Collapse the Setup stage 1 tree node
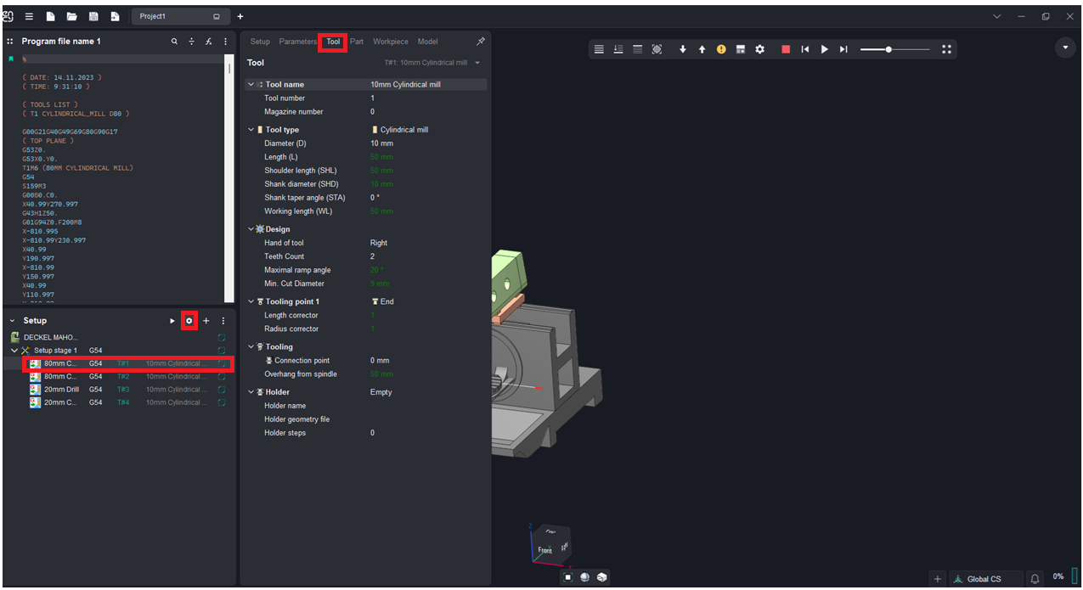Viewport: 1083px width, 590px height. [x=14, y=351]
